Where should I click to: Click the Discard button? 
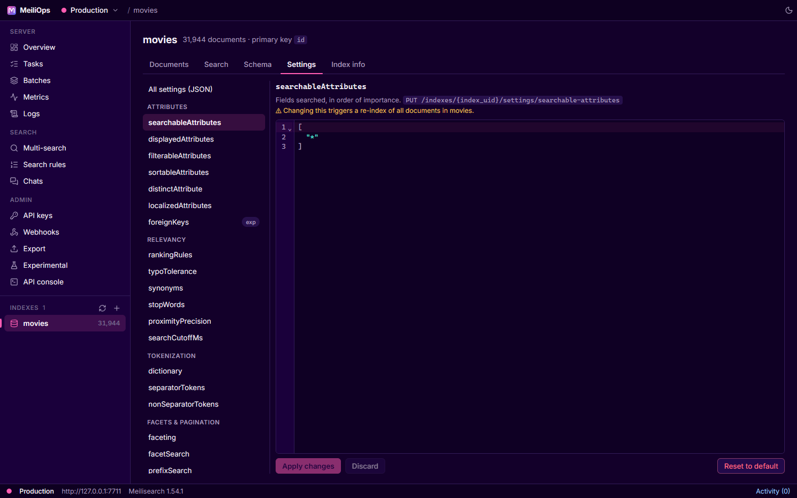click(365, 466)
